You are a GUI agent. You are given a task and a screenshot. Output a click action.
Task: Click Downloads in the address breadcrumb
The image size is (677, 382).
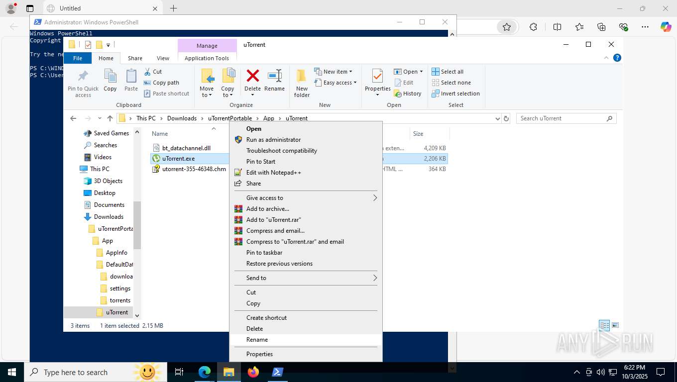[x=182, y=118]
